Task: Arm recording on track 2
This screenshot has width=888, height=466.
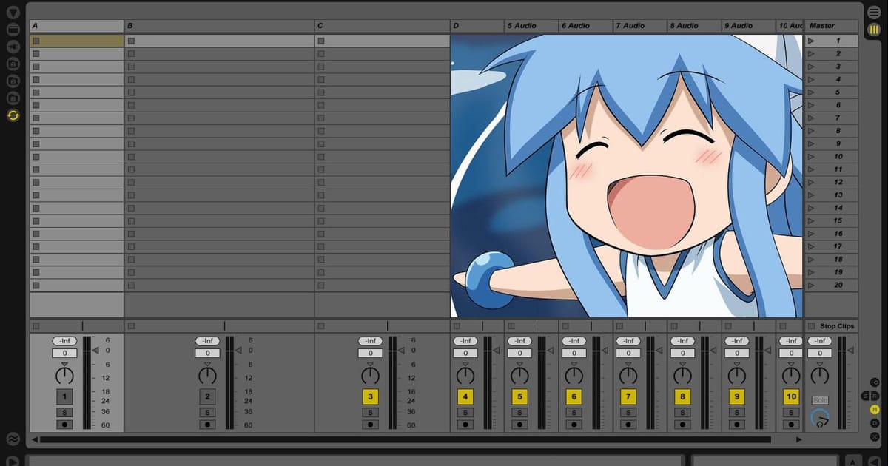Action: click(208, 425)
